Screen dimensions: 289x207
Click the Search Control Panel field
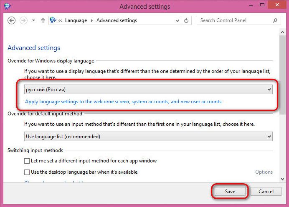click(235, 20)
